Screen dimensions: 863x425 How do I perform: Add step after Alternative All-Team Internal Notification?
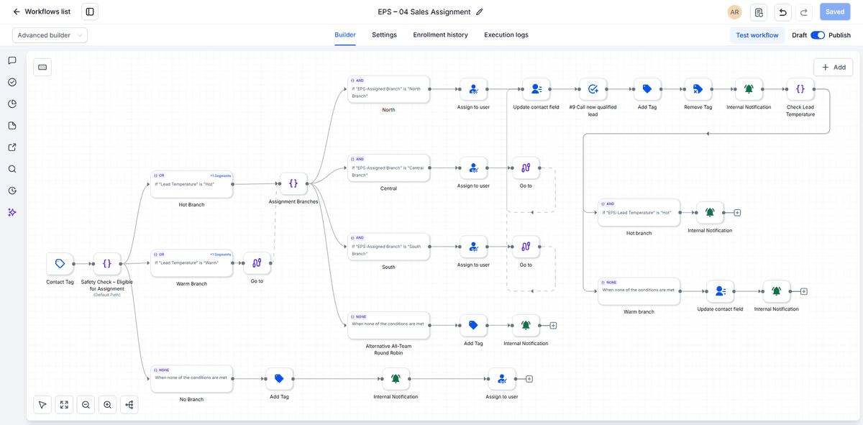pos(553,326)
